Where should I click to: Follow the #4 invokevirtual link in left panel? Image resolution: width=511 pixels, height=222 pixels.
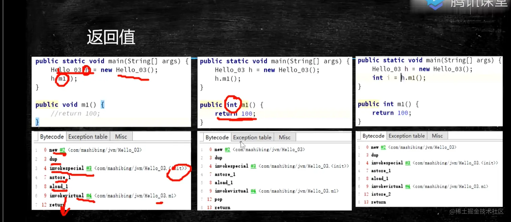pyautogui.click(x=89, y=196)
